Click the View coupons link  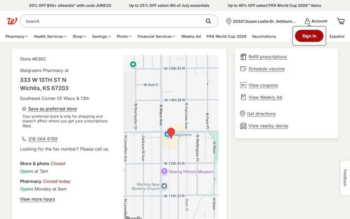point(263,85)
